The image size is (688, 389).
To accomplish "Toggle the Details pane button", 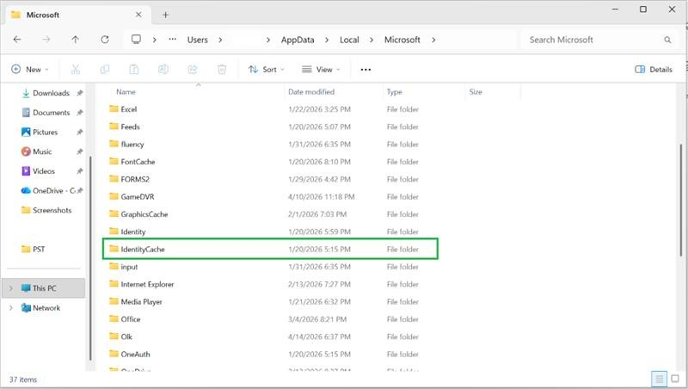I will [654, 70].
